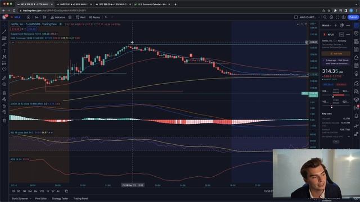The width and height of the screenshot is (360, 202).
Task: Open the Trading Panel tab
Action: pyautogui.click(x=80, y=199)
